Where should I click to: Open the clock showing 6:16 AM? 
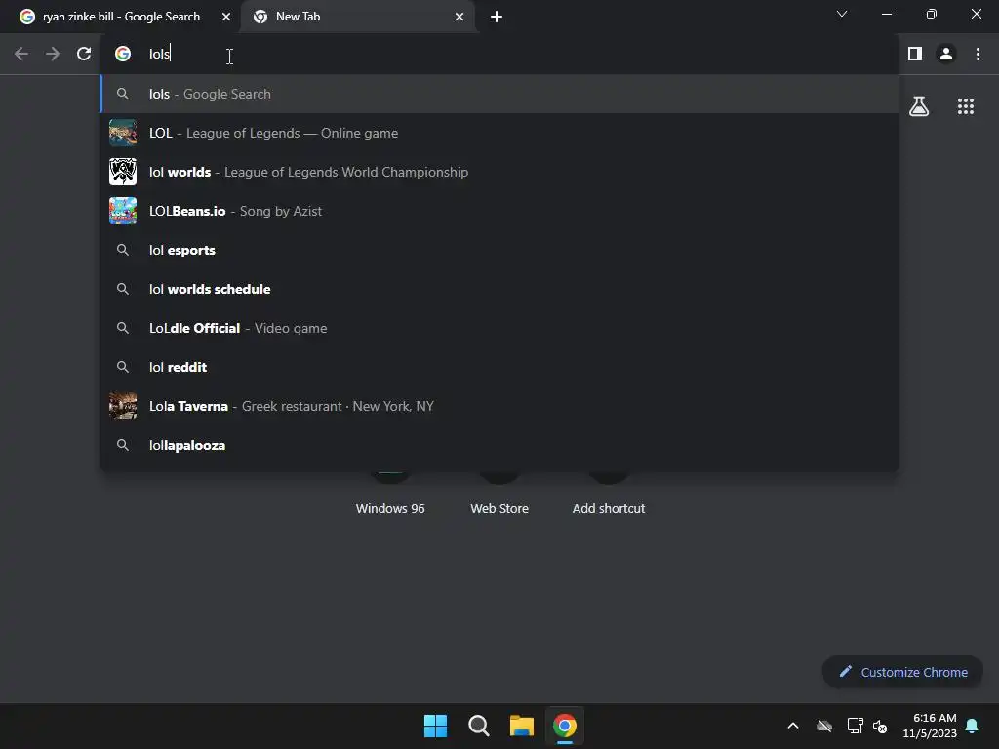(x=930, y=726)
